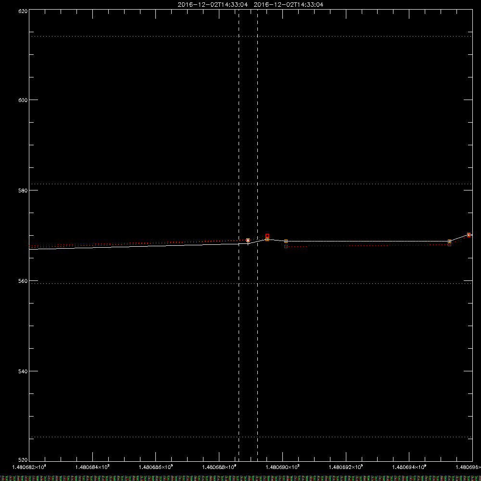The width and height of the screenshot is (481, 481).
Task: Click the 1.480694×10⁹ x-axis label
Action: tap(409, 467)
